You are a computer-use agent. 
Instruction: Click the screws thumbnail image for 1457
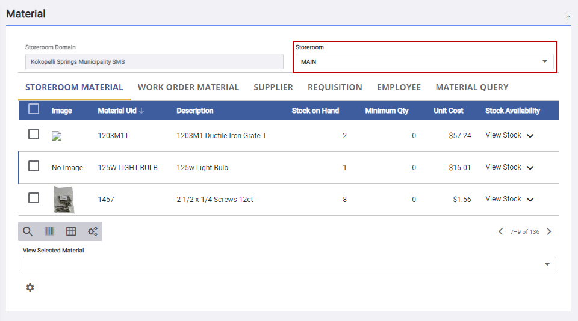63,199
